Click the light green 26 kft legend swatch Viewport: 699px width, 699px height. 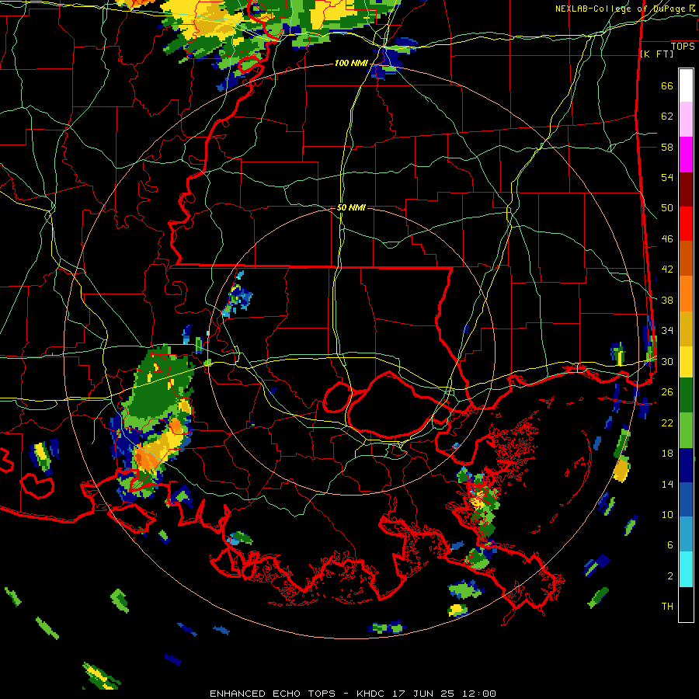(x=686, y=430)
